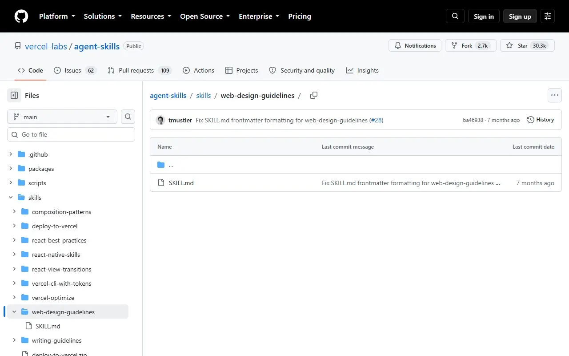This screenshot has height=356, width=569.
Task: Expand the scripts folder chevron
Action: tap(11, 183)
